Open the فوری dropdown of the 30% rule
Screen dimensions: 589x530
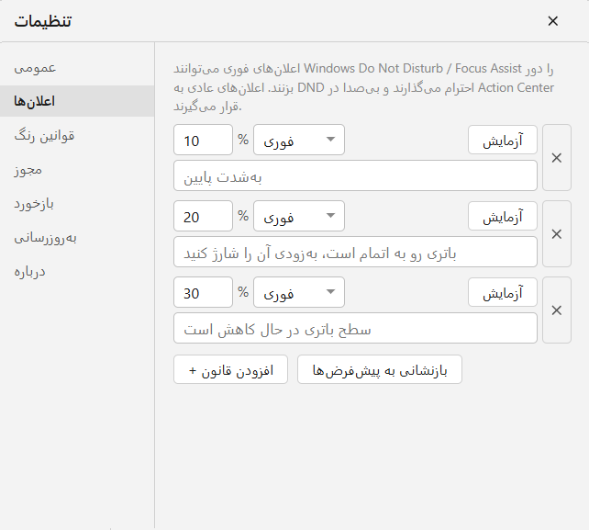point(299,292)
